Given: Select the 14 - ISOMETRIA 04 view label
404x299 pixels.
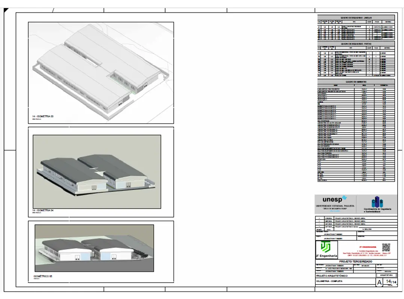Looking at the screenshot, I should [x=43, y=210].
